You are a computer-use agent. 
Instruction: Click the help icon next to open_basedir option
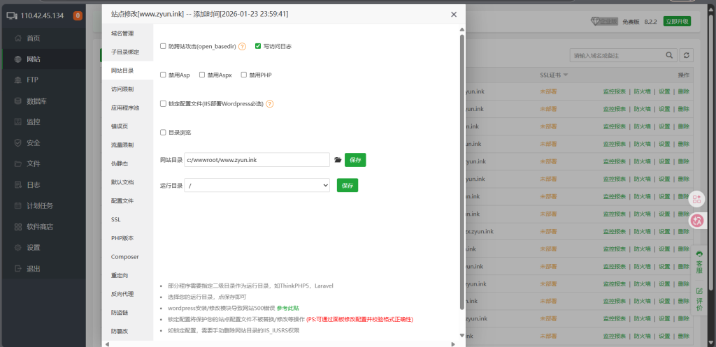(243, 47)
